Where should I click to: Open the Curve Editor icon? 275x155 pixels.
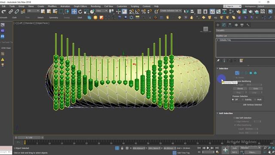(x=218, y=12)
